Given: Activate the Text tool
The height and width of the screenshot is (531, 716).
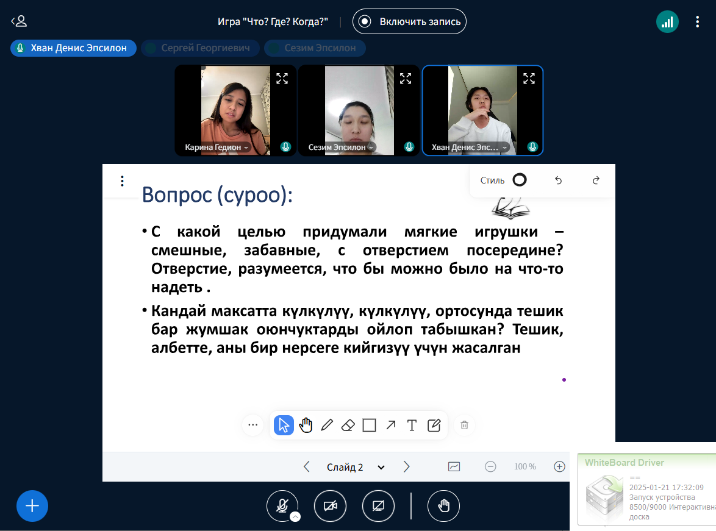Looking at the screenshot, I should pos(412,426).
